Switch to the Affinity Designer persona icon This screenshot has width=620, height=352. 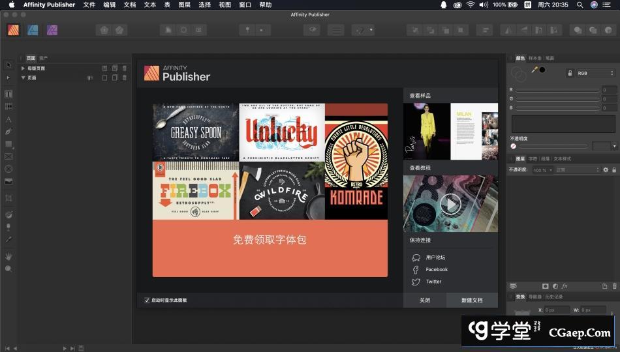point(33,30)
